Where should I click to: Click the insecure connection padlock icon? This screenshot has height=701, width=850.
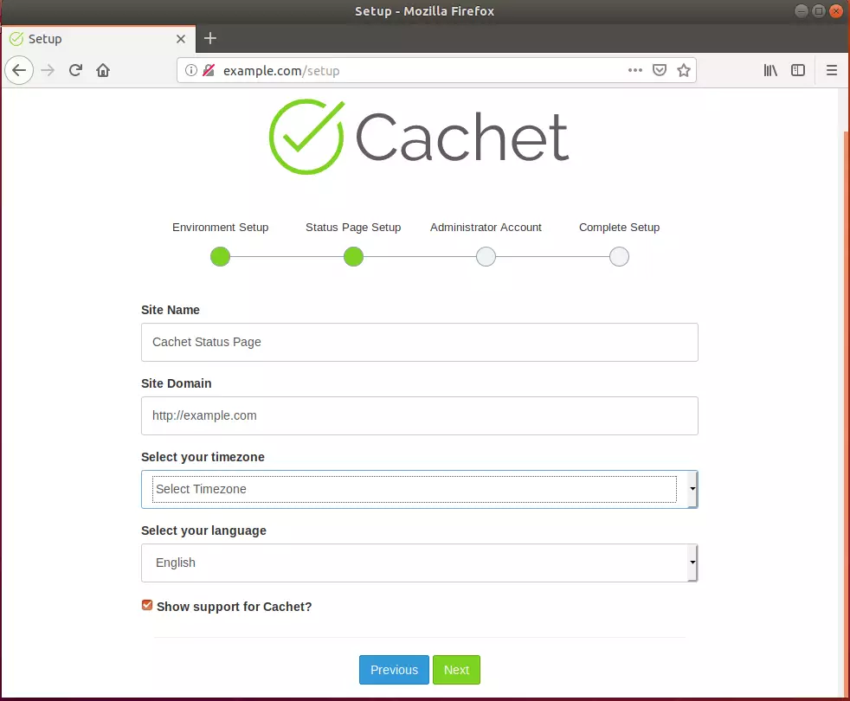point(209,70)
